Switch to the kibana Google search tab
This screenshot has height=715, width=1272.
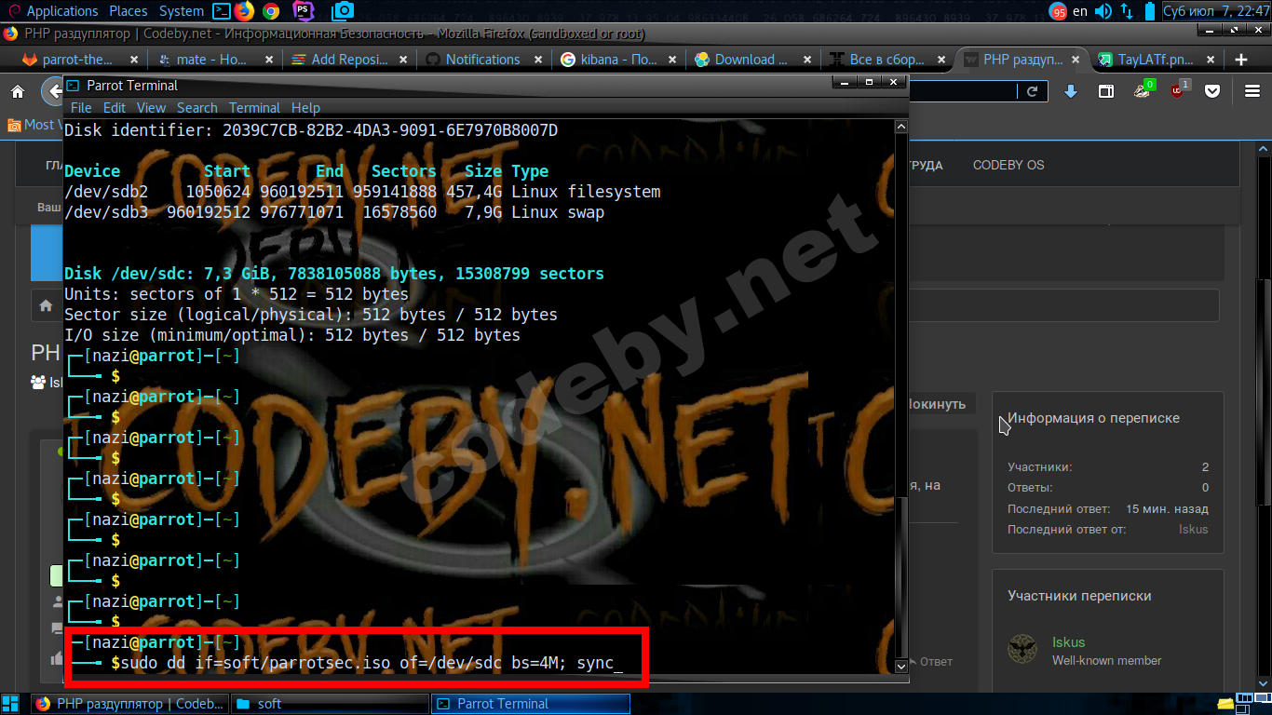coord(617,60)
